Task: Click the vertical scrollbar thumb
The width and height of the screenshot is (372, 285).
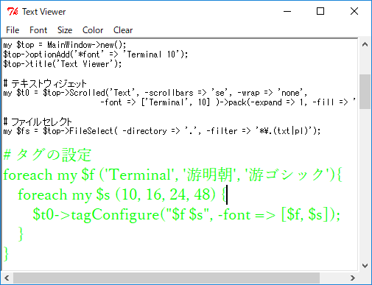Action: coord(365,91)
